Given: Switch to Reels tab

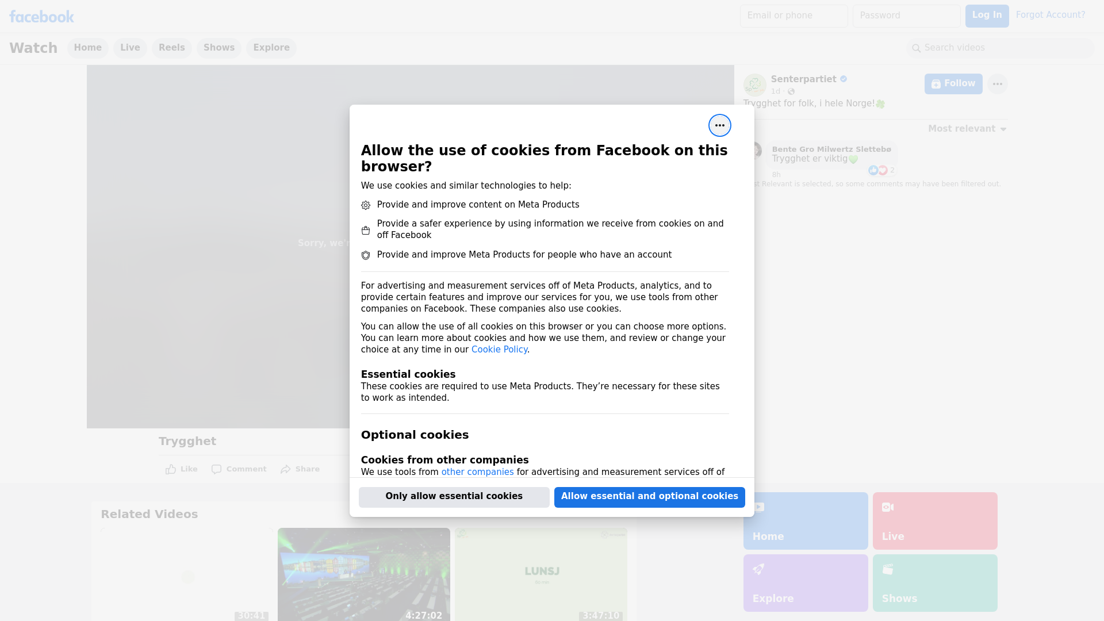Looking at the screenshot, I should click(171, 48).
